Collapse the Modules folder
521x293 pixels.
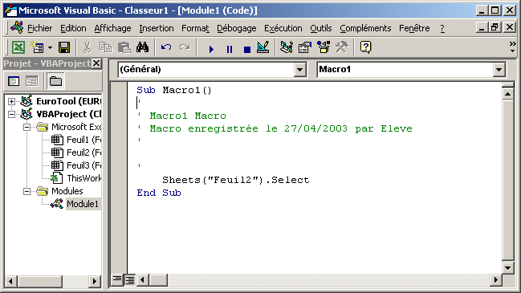27,191
